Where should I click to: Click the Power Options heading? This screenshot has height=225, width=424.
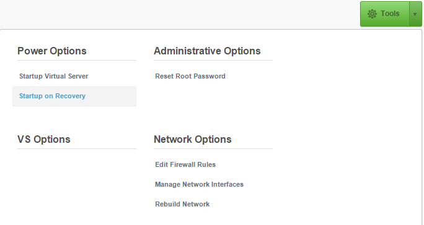[x=52, y=51]
